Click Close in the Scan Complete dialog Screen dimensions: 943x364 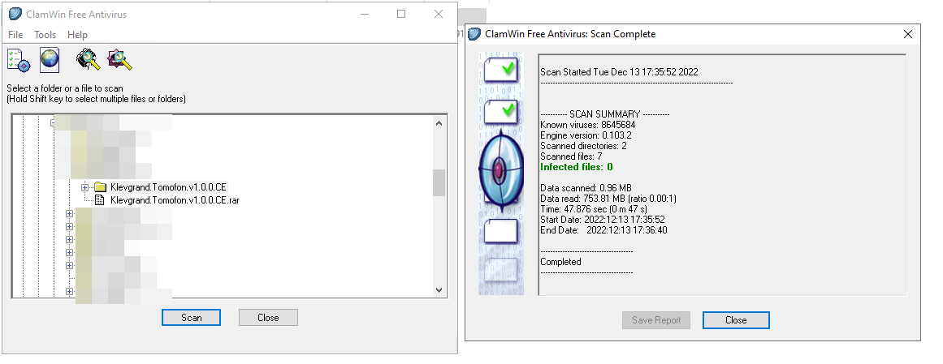[736, 320]
